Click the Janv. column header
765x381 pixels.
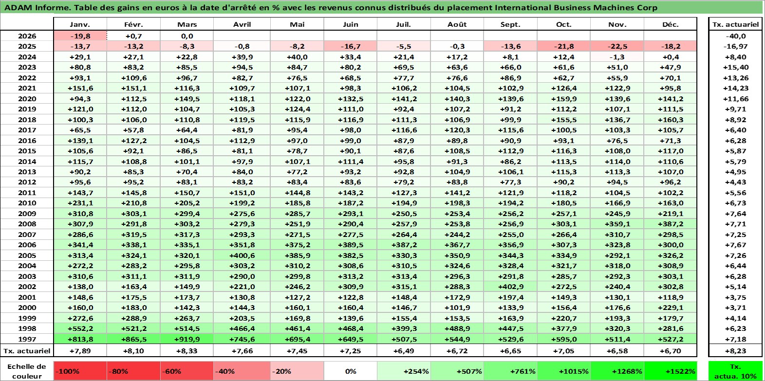coord(80,24)
